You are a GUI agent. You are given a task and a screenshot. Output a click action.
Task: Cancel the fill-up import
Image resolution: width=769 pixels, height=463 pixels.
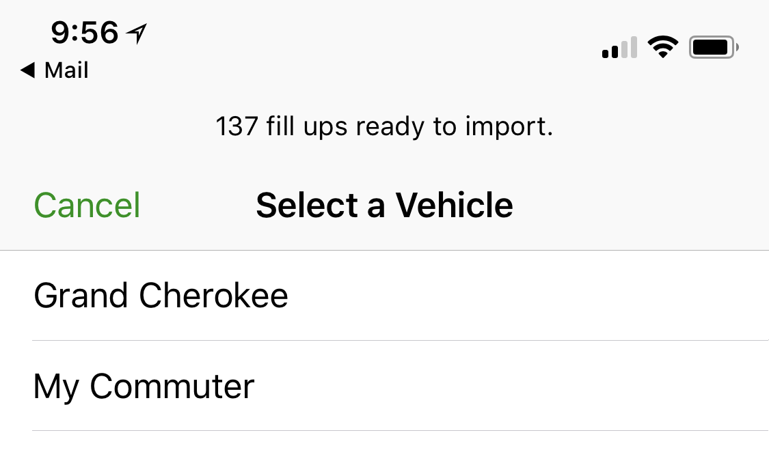[87, 205]
